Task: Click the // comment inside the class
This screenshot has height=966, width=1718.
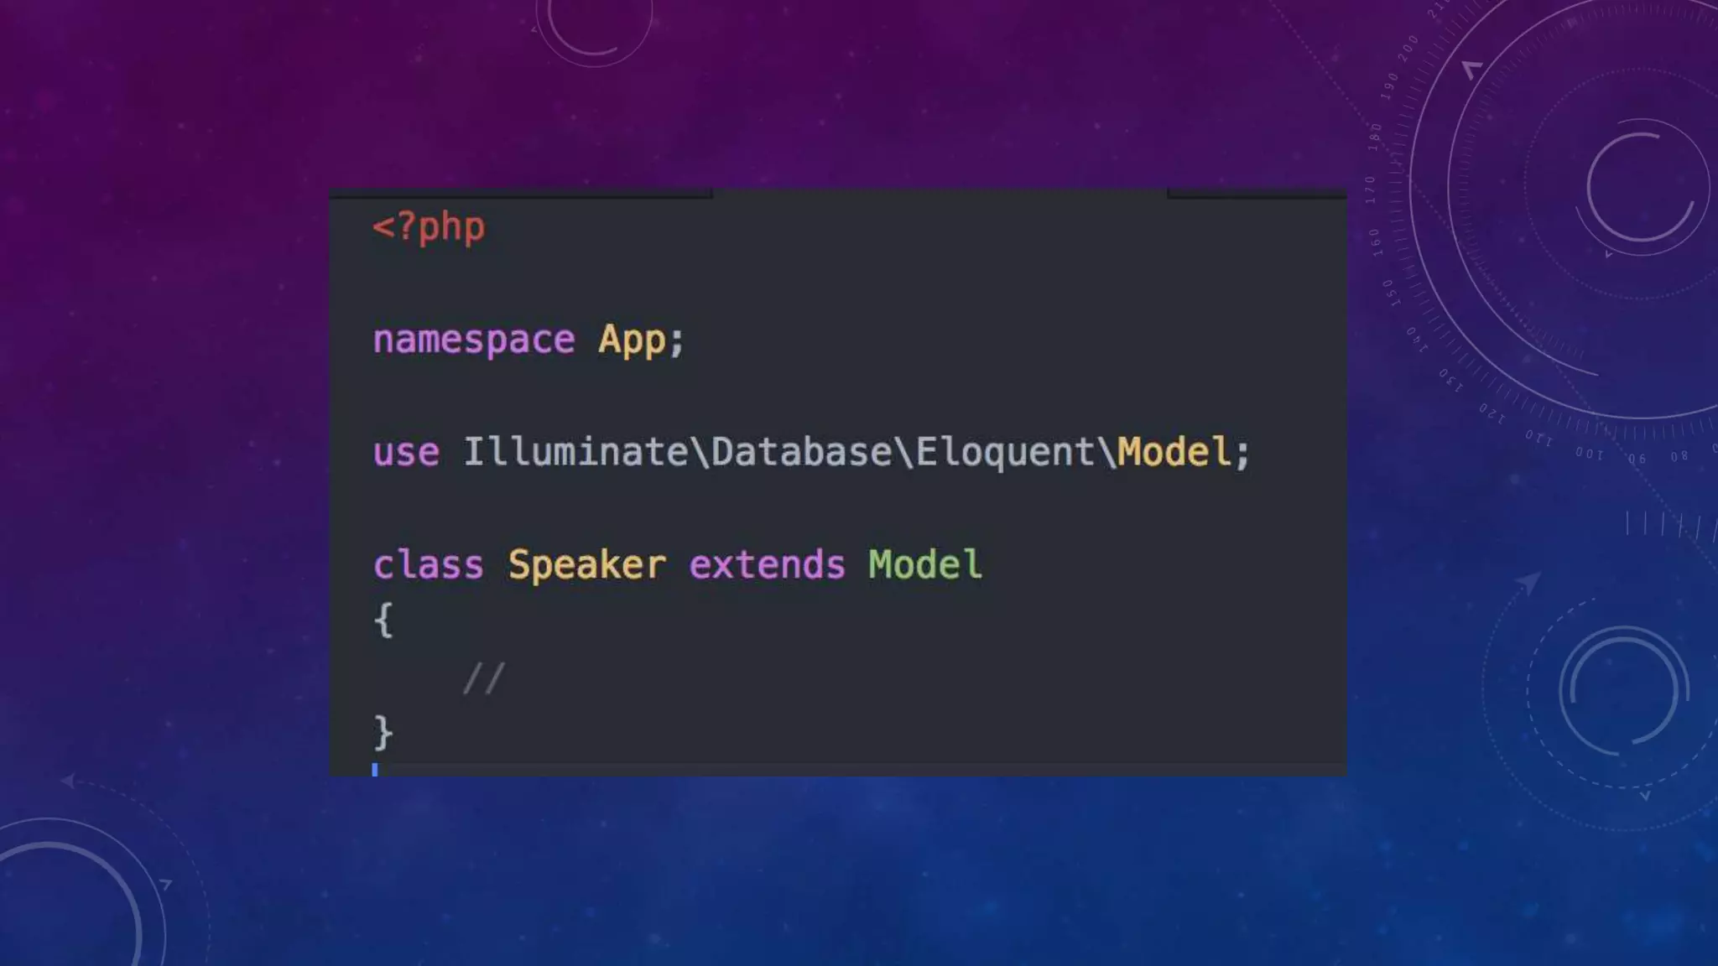Action: [484, 678]
